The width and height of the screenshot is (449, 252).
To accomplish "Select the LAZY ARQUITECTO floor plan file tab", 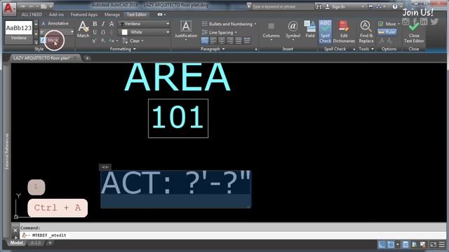I will (x=42, y=58).
